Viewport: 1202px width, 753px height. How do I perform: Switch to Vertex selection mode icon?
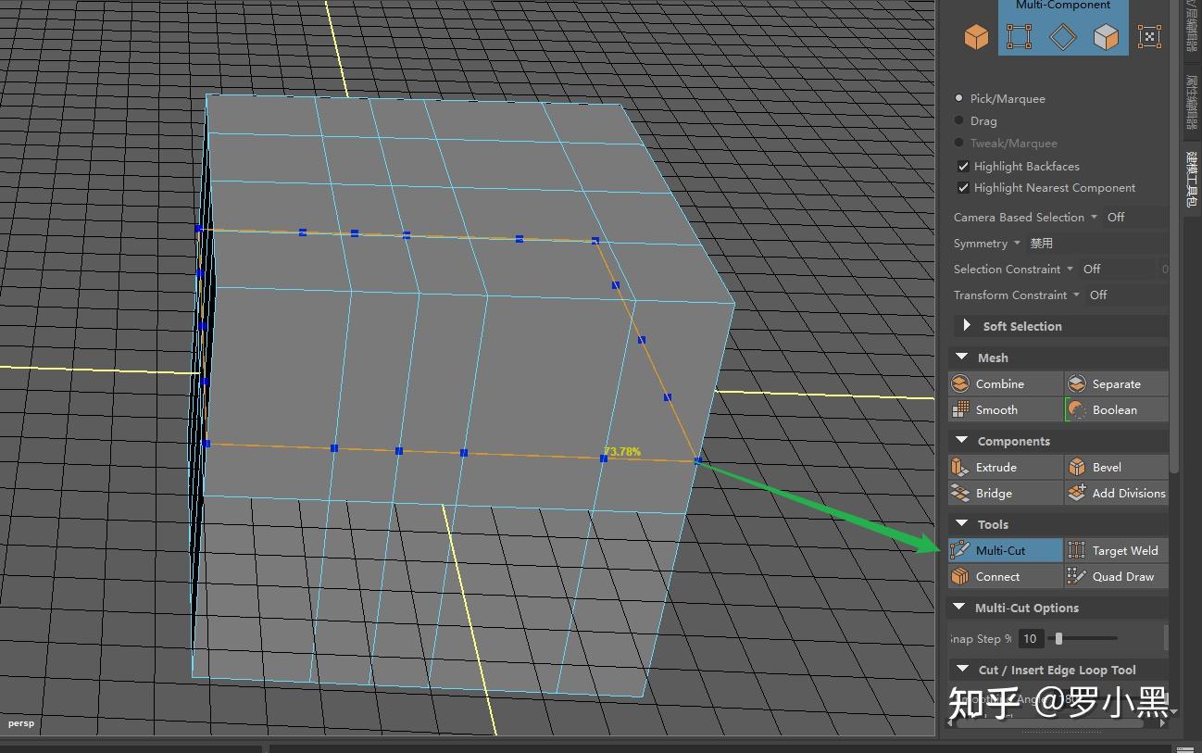point(1019,37)
